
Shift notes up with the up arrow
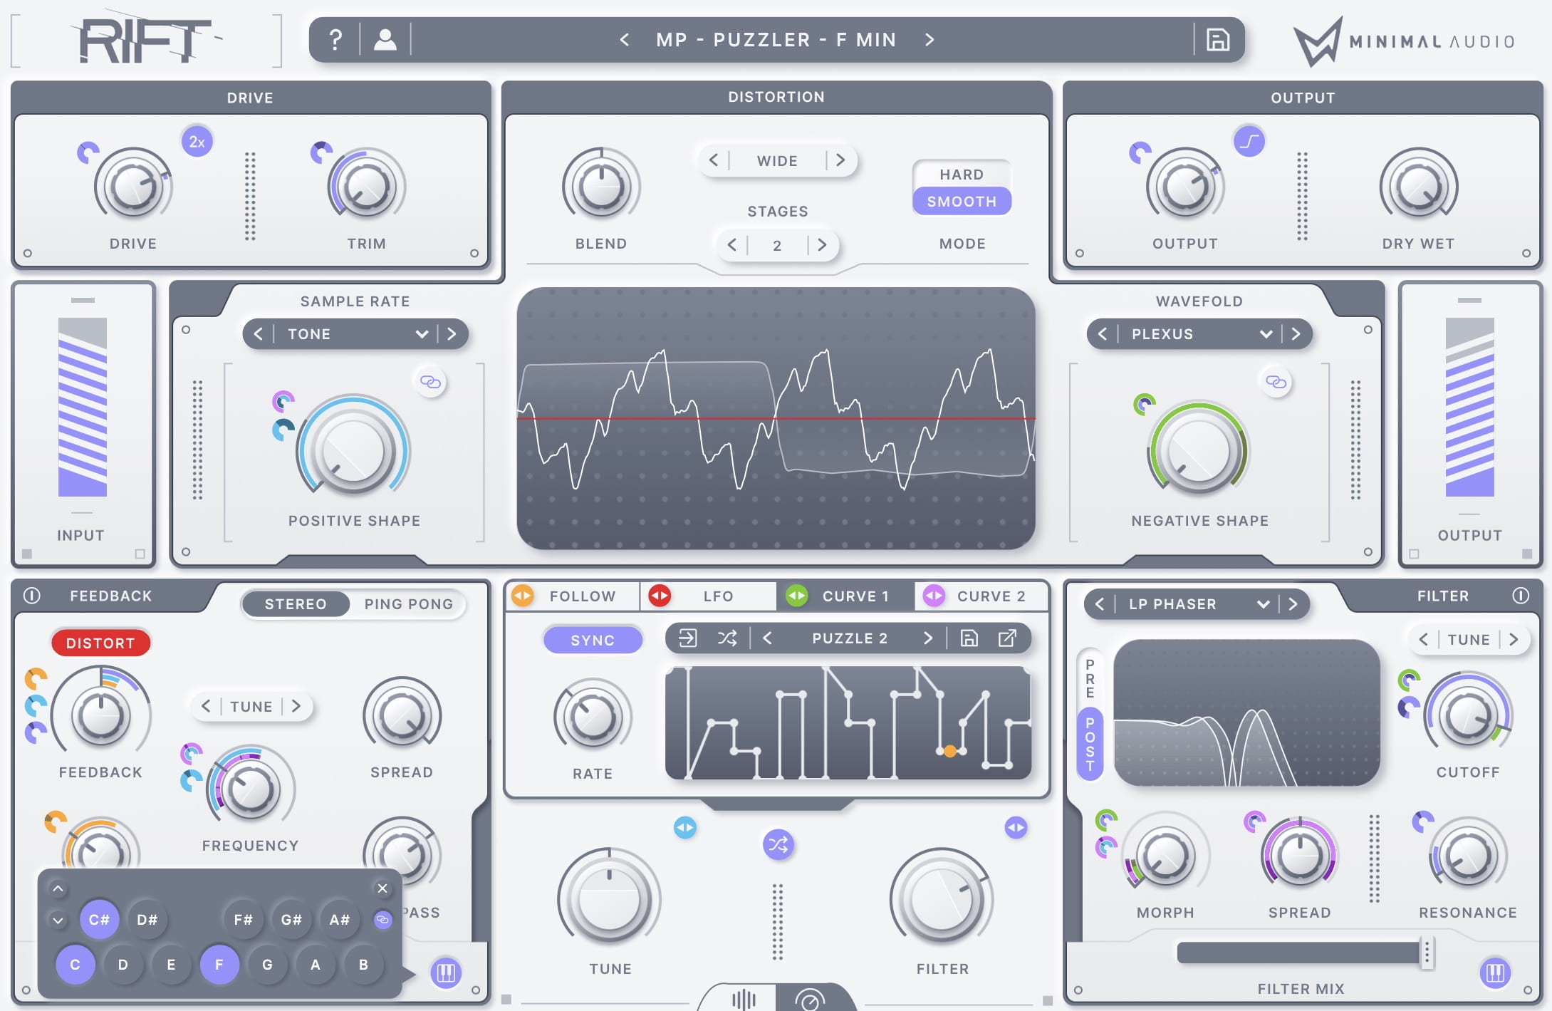click(58, 888)
